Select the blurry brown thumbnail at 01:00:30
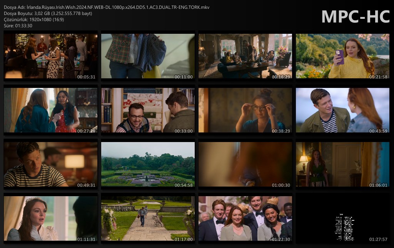 pos(245,164)
